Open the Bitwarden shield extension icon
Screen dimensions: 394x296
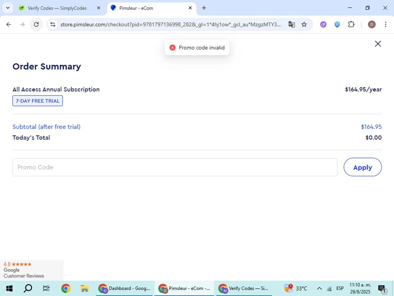tap(337, 24)
